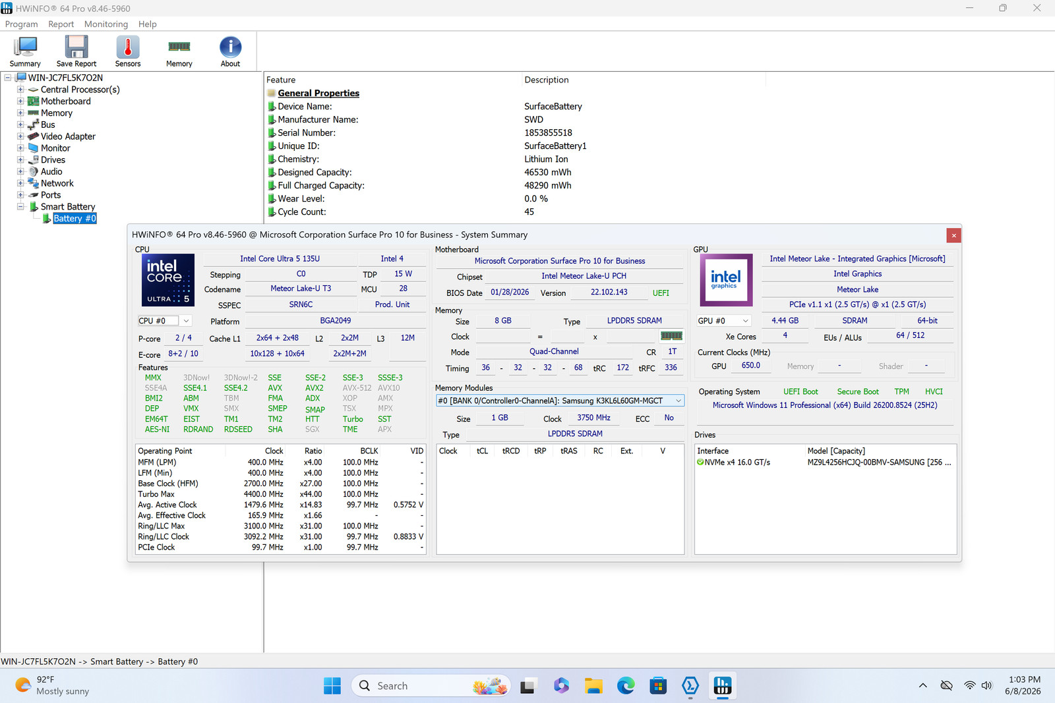Click the HWiNFO taskbar icon
The height and width of the screenshot is (703, 1055).
click(723, 686)
